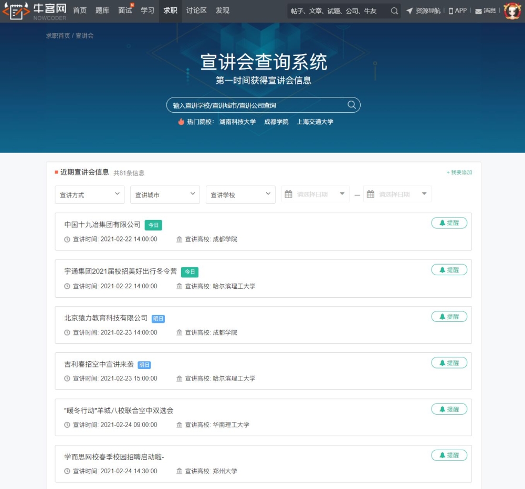
Task: Open the 学而思网校春季校园招聘启动啦 listing
Action: [114, 457]
